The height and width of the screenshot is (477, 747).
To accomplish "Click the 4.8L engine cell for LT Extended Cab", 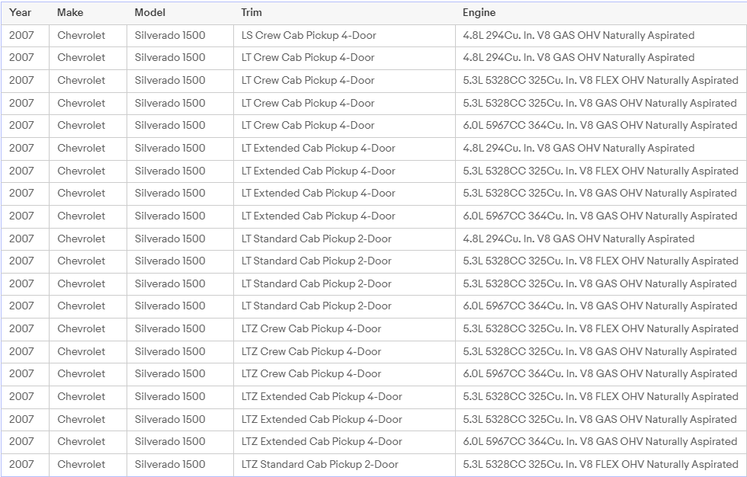I will (579, 148).
